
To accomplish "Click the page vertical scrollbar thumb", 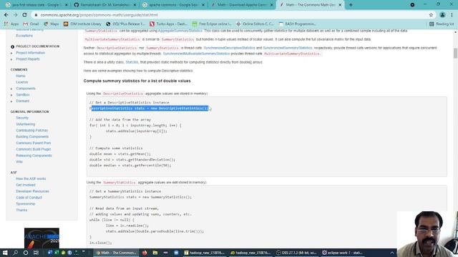I will (x=455, y=54).
